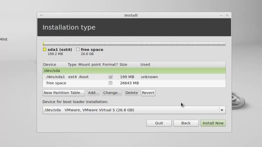This screenshot has height=147, width=262.
Task: Revert partition changes
Action: [148, 93]
